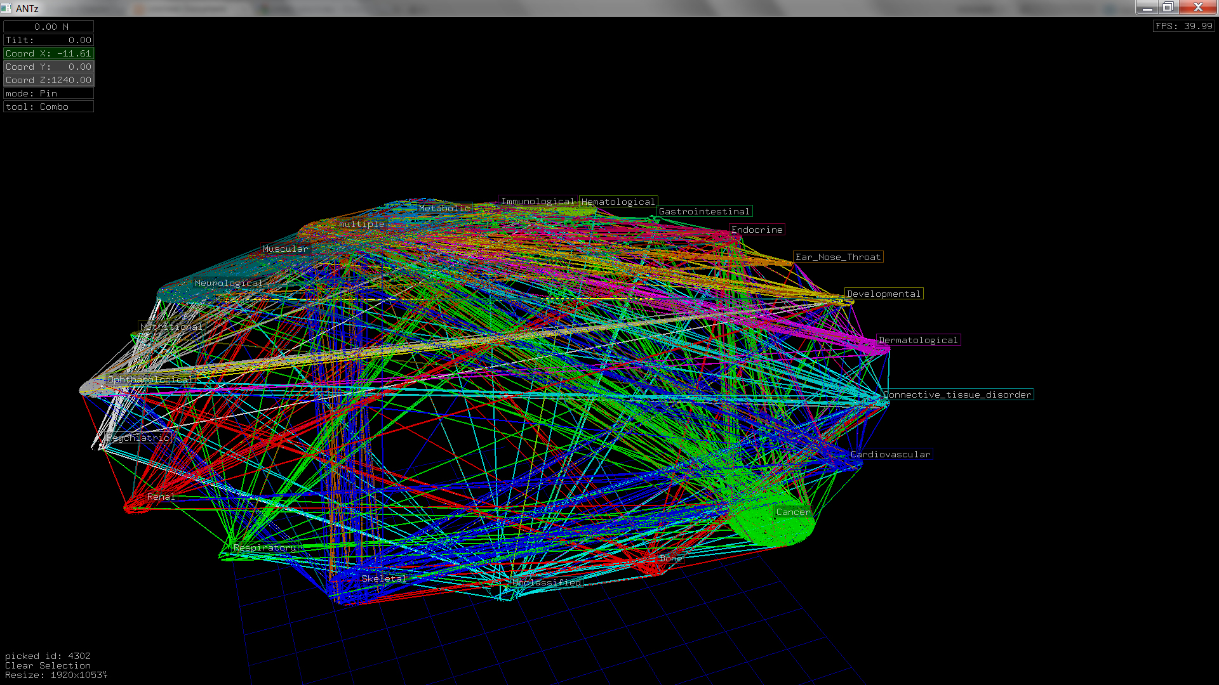Click the Ear_Nose_Throat label
Viewport: 1219px width, 685px height.
[x=838, y=257]
